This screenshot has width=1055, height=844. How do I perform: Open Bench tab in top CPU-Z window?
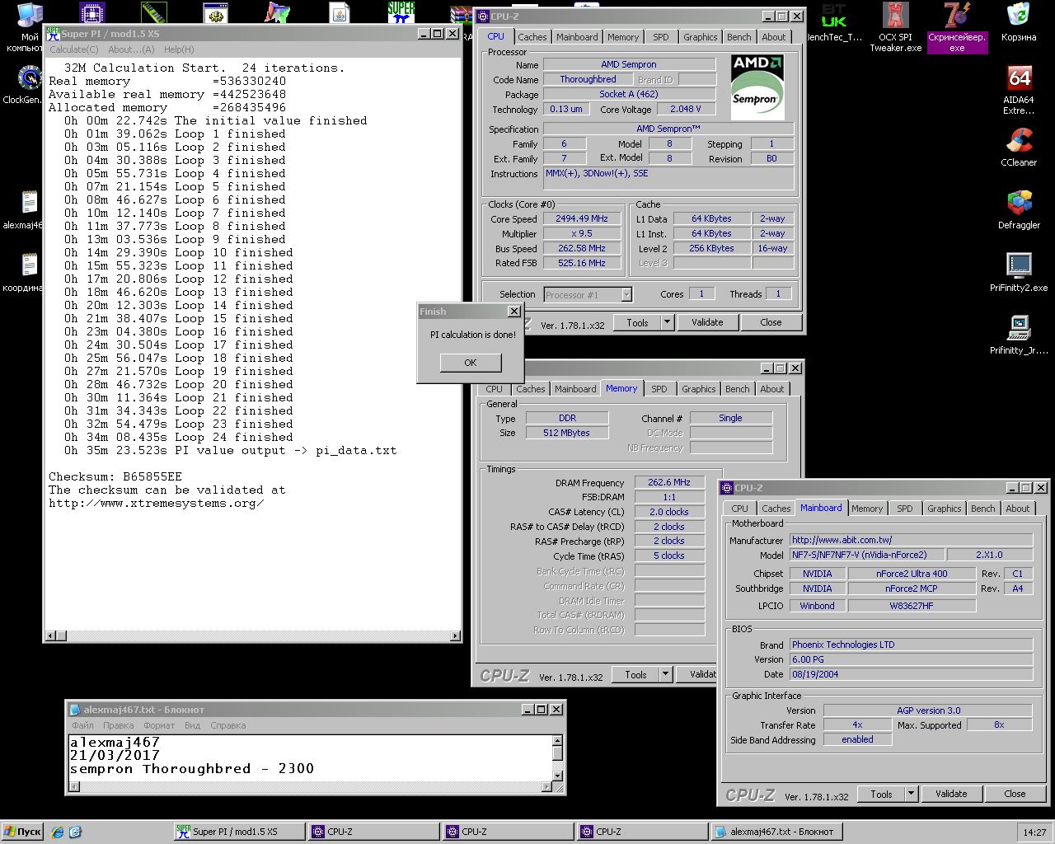(x=739, y=37)
